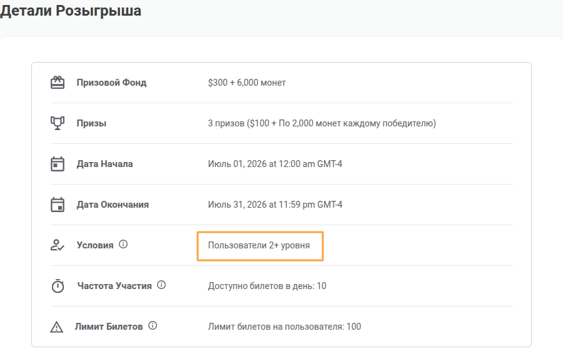Click the 3 призов prize description text
Viewport: 563px width, 351px height.
[x=322, y=123]
